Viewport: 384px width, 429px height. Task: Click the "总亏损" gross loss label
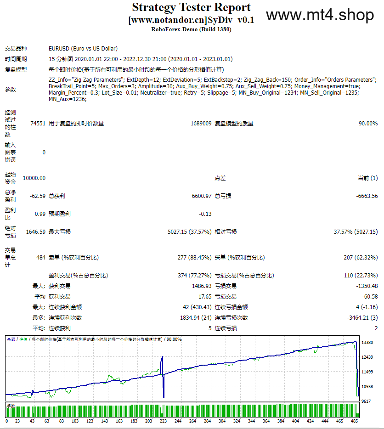click(223, 196)
